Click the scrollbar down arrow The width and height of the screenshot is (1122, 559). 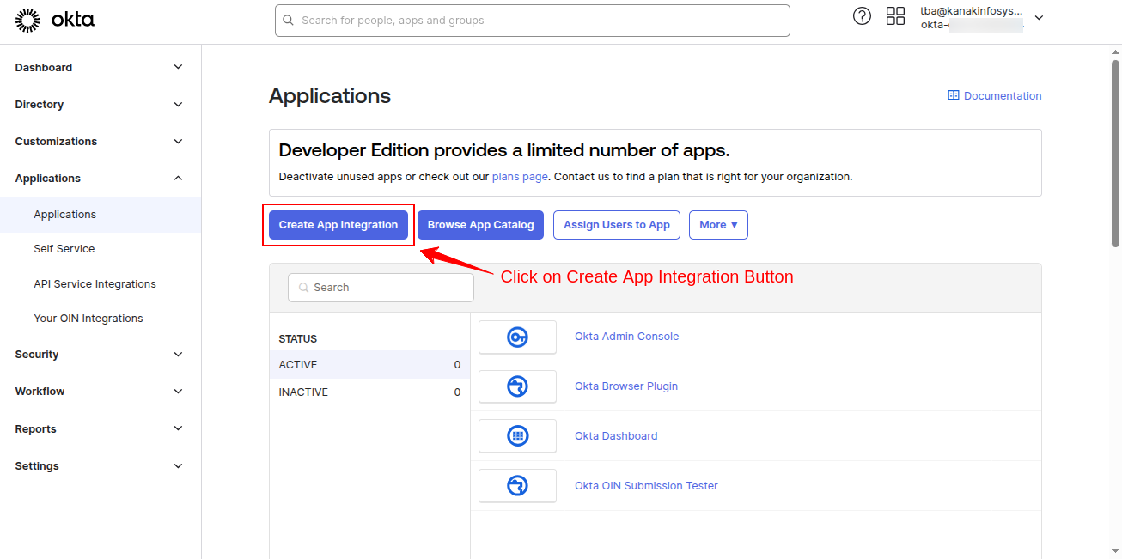[1115, 550]
